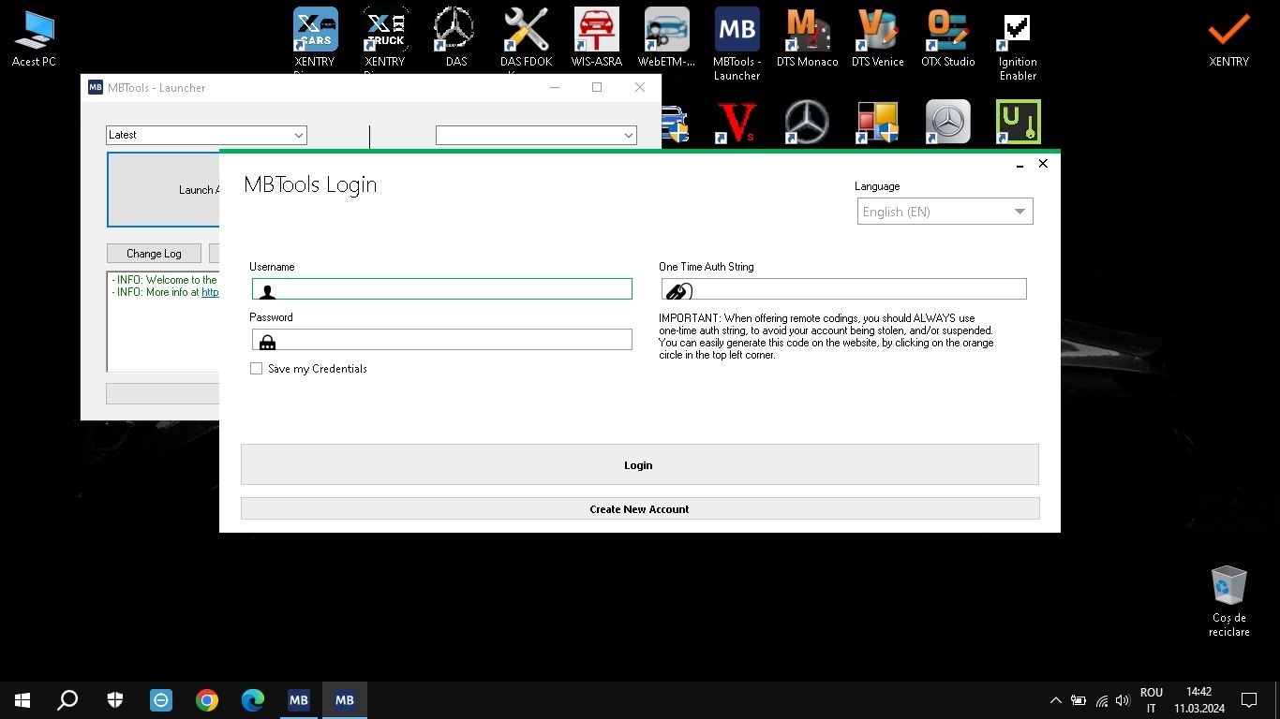Maximize the MBTools - Launcher window
Image resolution: width=1280 pixels, height=719 pixels.
597,88
